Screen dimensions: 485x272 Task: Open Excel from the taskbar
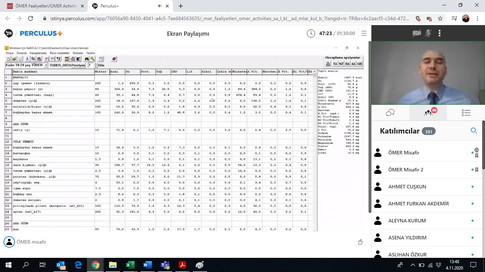tap(130, 265)
